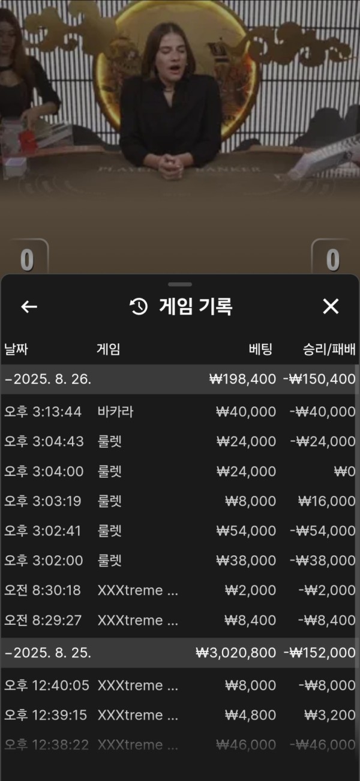Open the 오후 3:02:00 룰렛 record

click(x=180, y=561)
